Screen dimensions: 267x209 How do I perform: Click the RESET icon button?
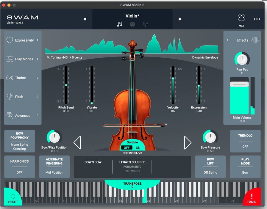click(13, 197)
